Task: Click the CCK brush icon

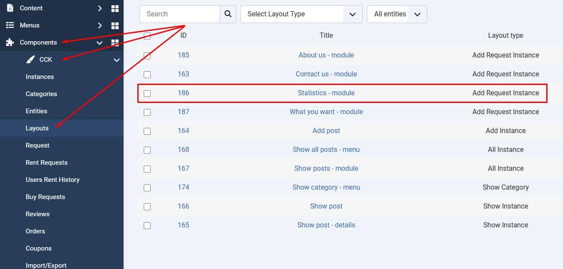Action: 30,60
